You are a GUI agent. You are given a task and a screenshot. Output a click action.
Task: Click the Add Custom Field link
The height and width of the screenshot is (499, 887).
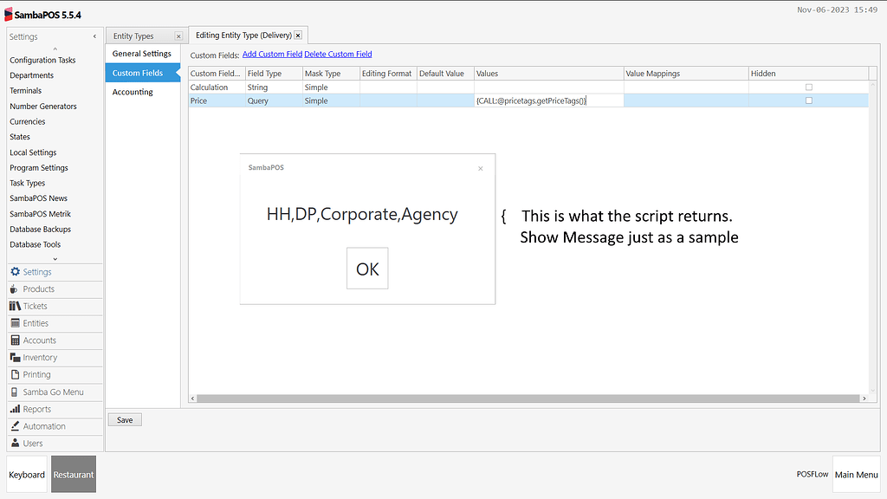[272, 54]
